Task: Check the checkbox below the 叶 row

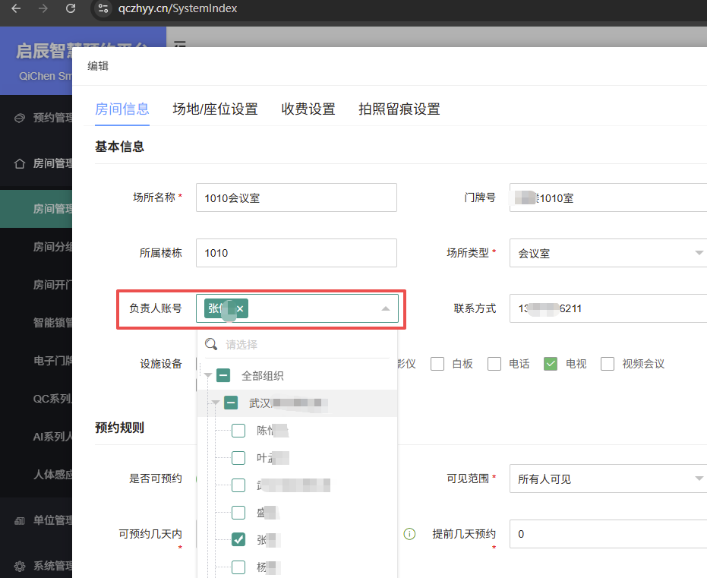Action: tap(238, 485)
